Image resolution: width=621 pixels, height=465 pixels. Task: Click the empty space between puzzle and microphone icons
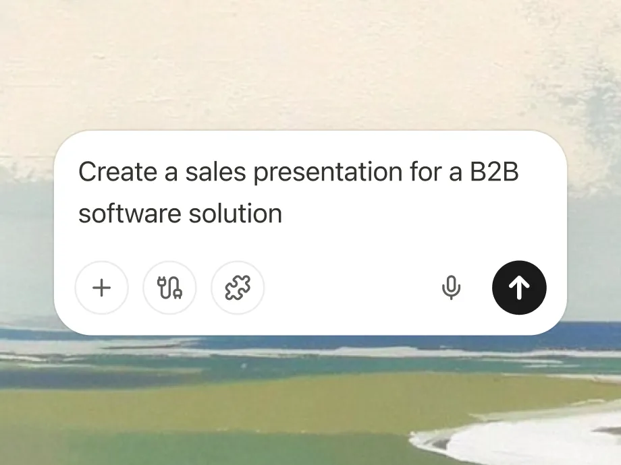[x=350, y=288]
